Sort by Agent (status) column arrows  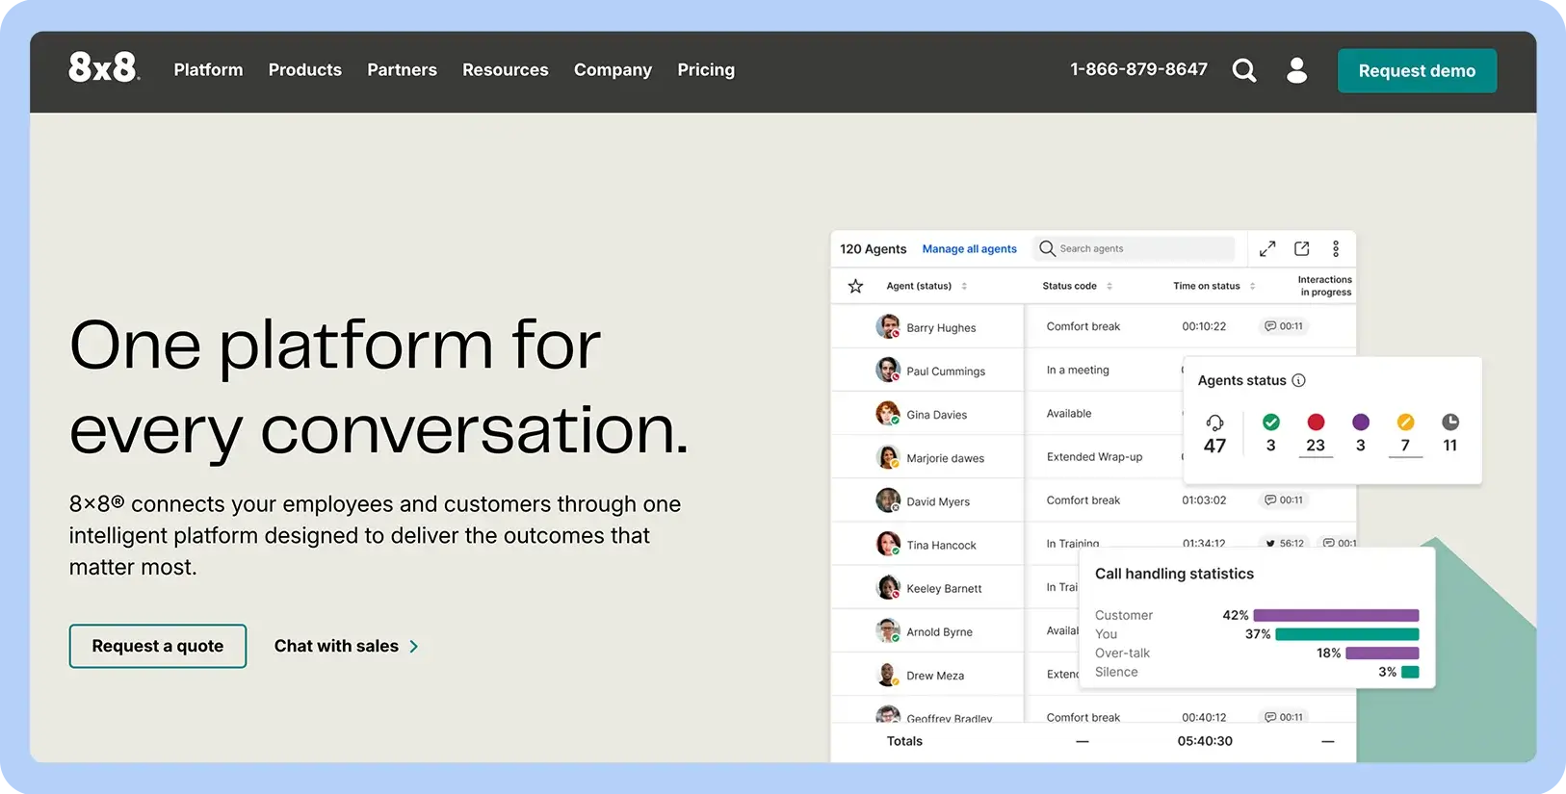[964, 286]
